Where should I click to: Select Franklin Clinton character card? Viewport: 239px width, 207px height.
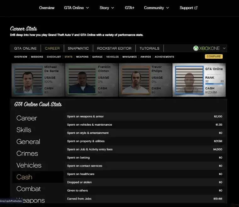[x=92, y=80]
